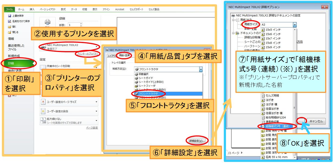Switch to the アドイン ribbon tab

106,9
